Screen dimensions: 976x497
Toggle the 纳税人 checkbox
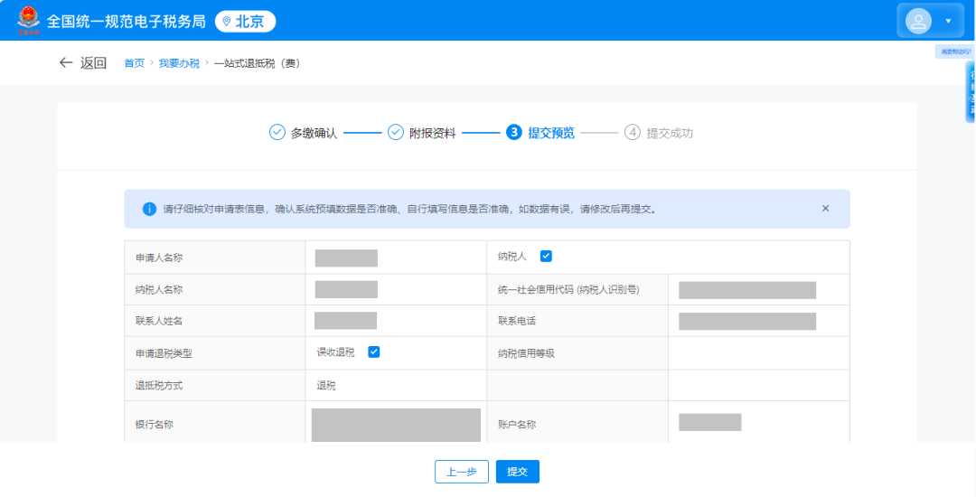tap(546, 256)
